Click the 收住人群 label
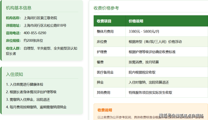This screenshot has height=120, width=208. point(13,48)
